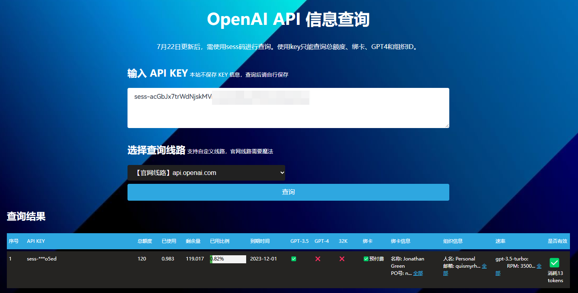
Task: Click the 32K column header
Action: point(343,241)
